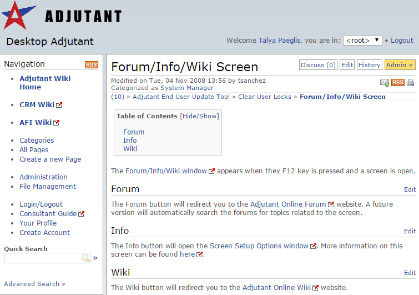The image size is (419, 295).
Task: Click the Desktop Adjutant title text
Action: (50, 42)
